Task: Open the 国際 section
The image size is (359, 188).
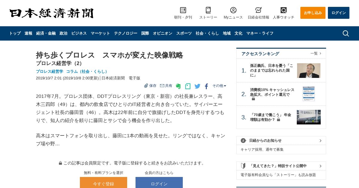Action: click(x=145, y=33)
